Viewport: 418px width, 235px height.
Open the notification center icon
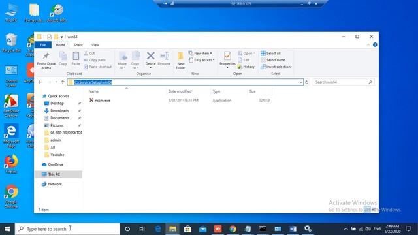(x=409, y=229)
